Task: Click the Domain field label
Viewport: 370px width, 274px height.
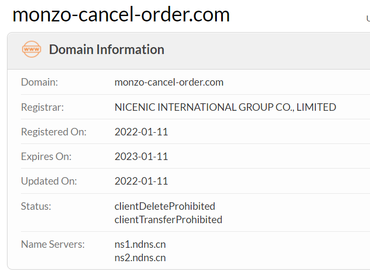Action: click(x=39, y=82)
